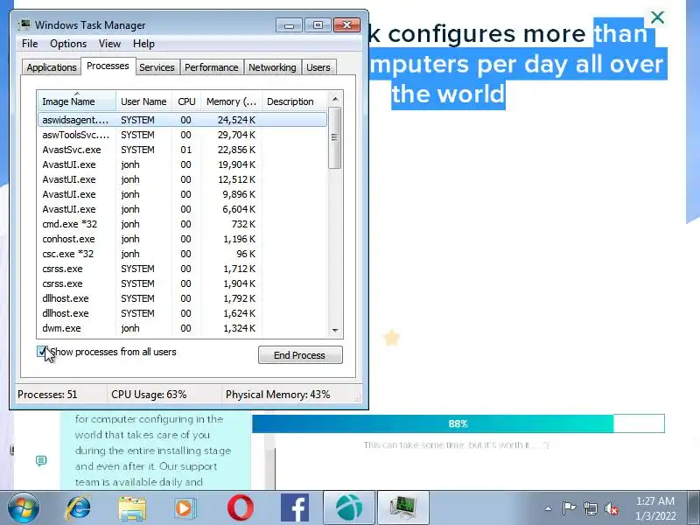
Task: Select the aswToolsSvc process row
Action: (182, 135)
